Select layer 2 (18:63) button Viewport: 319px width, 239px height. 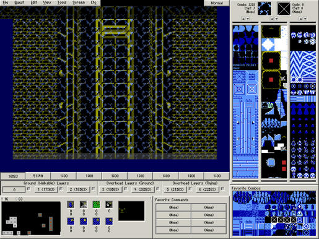pos(78,189)
